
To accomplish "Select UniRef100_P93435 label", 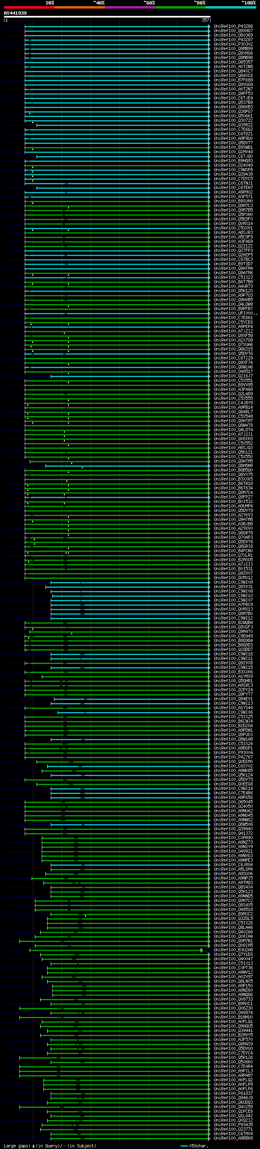I will (233, 1125).
